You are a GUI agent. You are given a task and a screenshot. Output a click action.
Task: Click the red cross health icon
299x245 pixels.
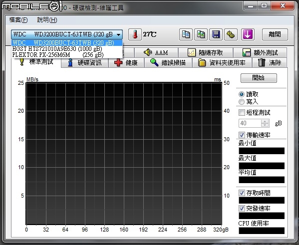click(x=118, y=62)
